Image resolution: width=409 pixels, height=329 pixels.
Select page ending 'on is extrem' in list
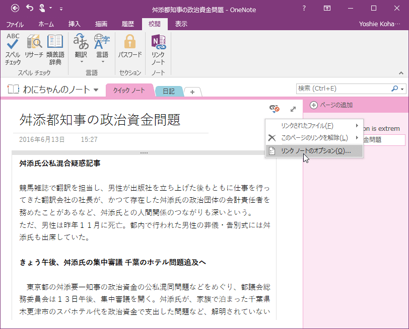click(x=381, y=128)
